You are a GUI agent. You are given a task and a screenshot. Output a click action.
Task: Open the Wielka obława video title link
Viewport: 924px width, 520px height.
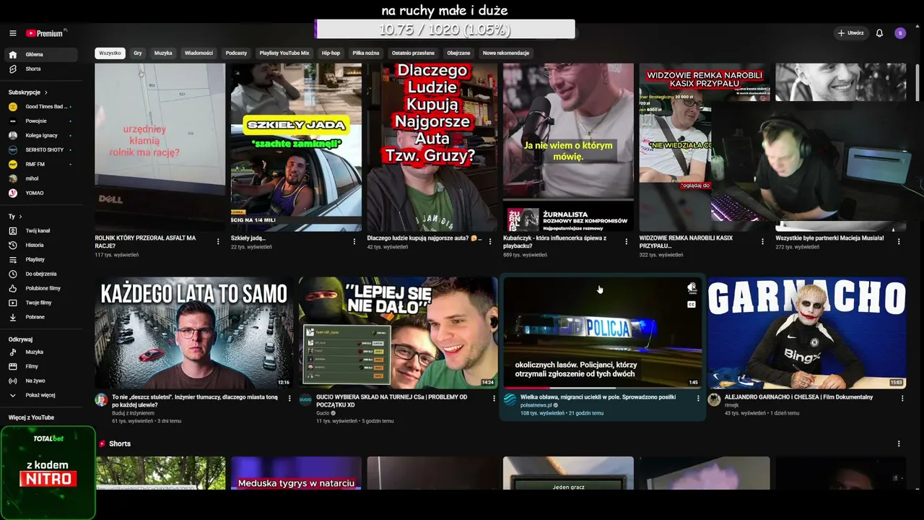[598, 397]
